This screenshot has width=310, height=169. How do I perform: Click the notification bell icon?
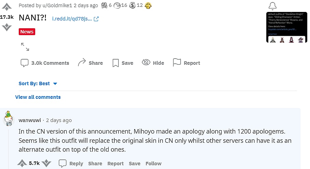pyautogui.click(x=272, y=6)
